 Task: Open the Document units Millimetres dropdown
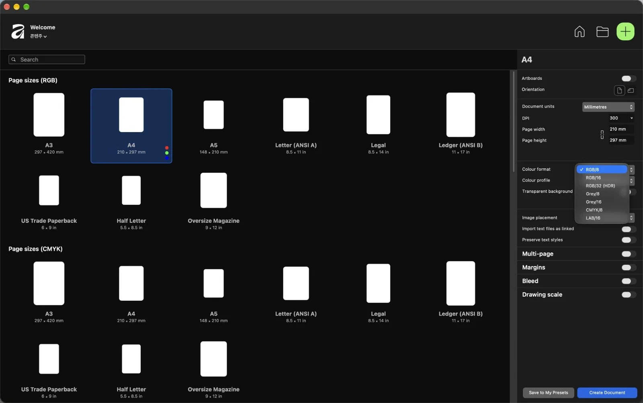[608, 107]
